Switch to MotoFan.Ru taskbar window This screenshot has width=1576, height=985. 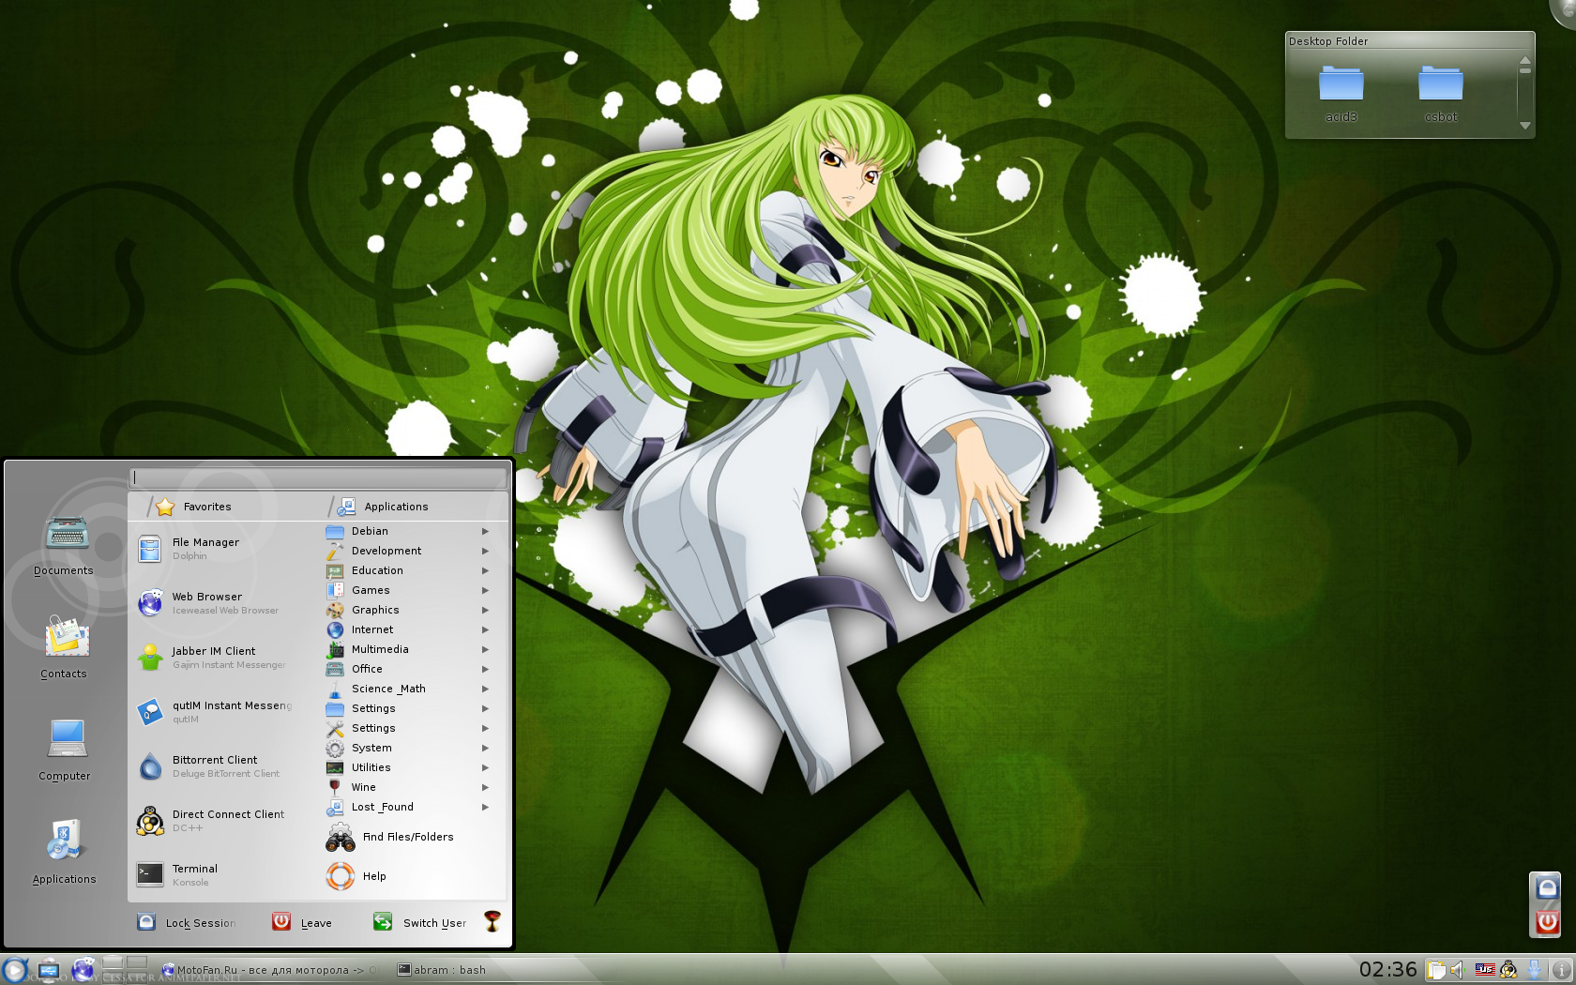point(270,970)
